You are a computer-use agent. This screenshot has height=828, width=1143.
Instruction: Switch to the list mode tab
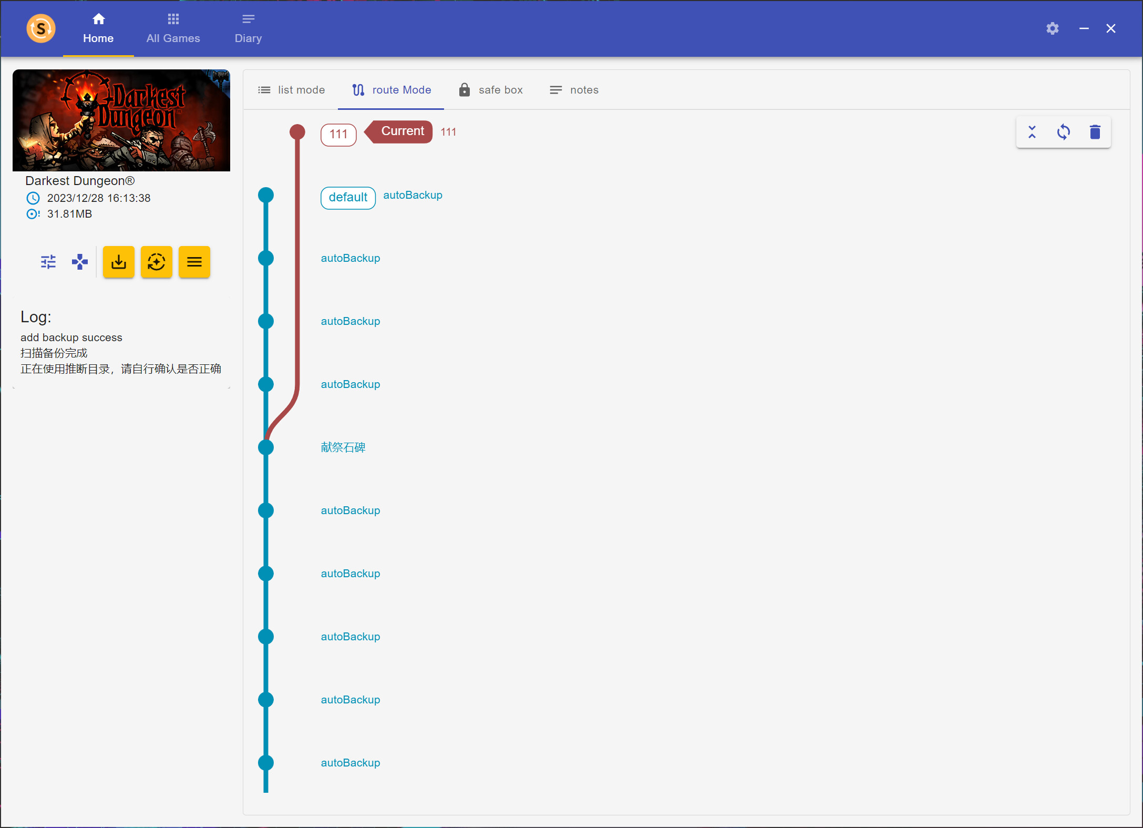coord(292,90)
